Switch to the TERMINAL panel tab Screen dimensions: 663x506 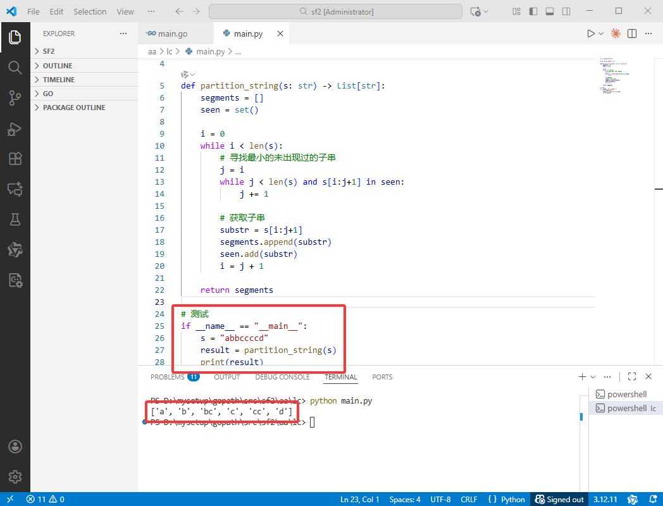341,376
